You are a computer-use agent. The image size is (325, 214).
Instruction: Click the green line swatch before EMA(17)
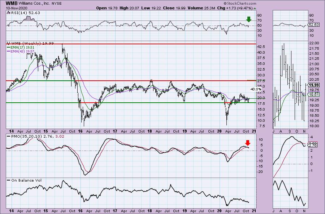(9, 47)
